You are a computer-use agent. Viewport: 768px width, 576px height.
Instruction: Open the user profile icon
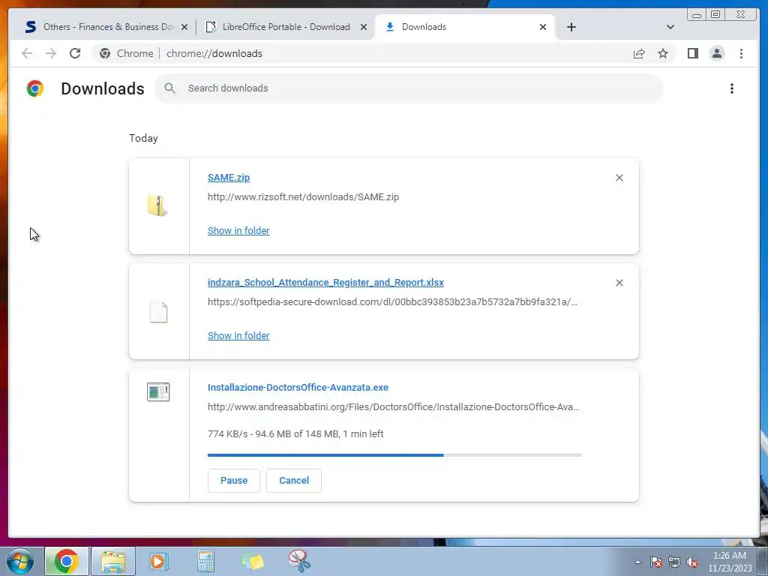click(x=716, y=53)
